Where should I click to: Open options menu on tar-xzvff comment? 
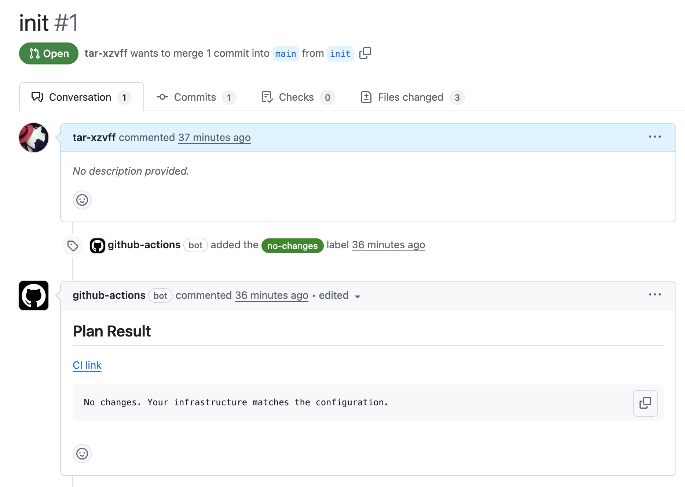point(655,137)
